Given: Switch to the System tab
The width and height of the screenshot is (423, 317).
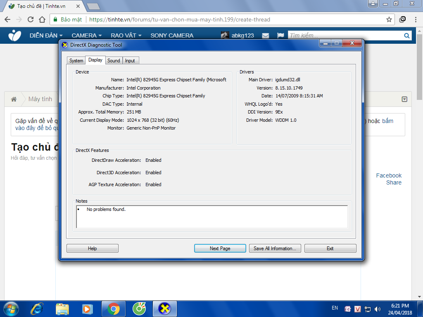Looking at the screenshot, I should [x=76, y=61].
